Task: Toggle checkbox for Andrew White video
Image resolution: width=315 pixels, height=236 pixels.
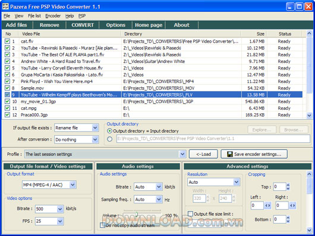Action: click(7, 61)
